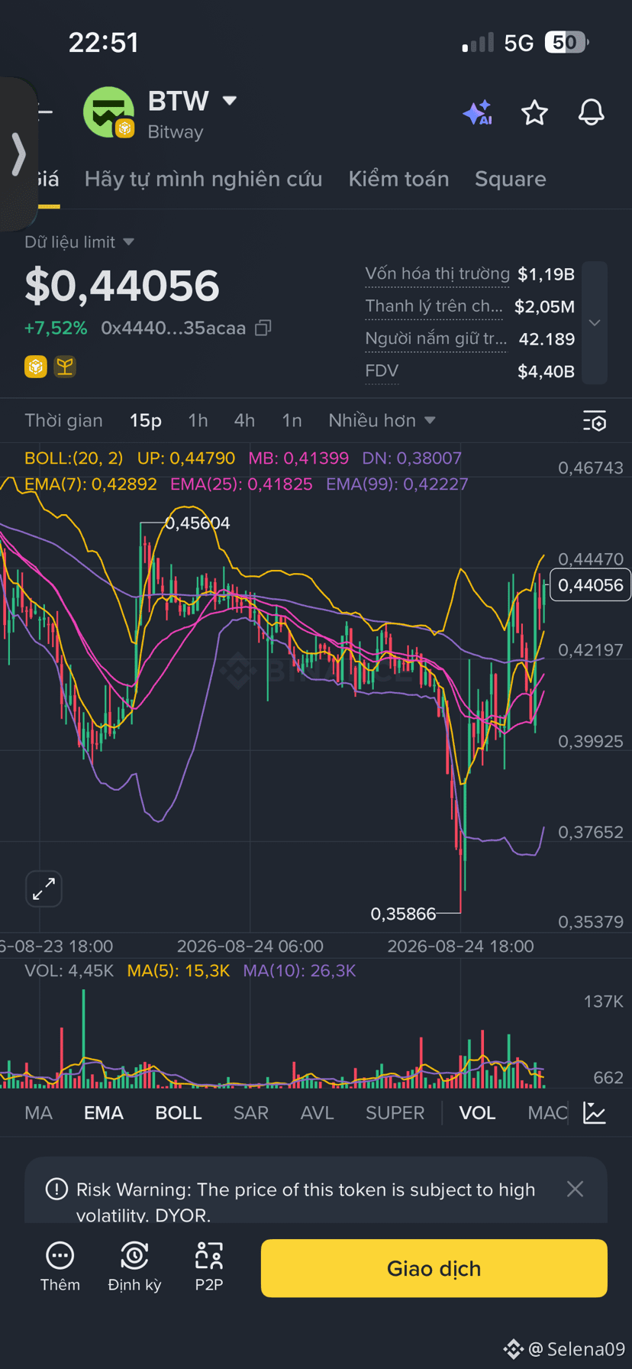Tap the MA(5): 15,3K legend
Screen dimensions: 632x1369
click(x=178, y=971)
